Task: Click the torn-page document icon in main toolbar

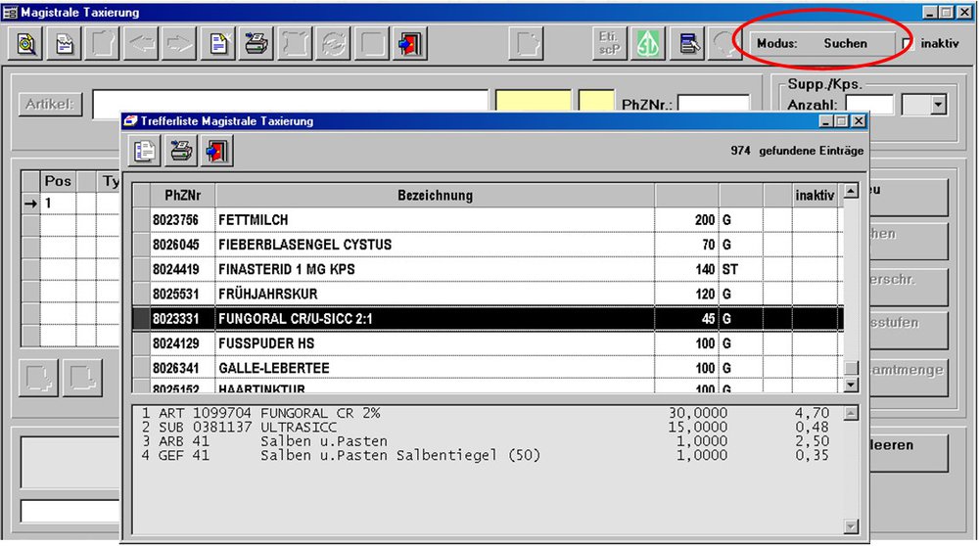Action: click(65, 44)
